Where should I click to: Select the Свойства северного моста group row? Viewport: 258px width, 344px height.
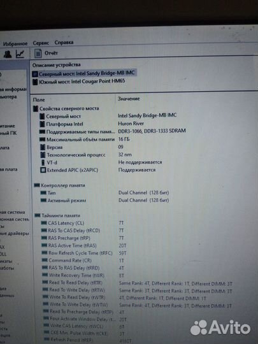69,108
